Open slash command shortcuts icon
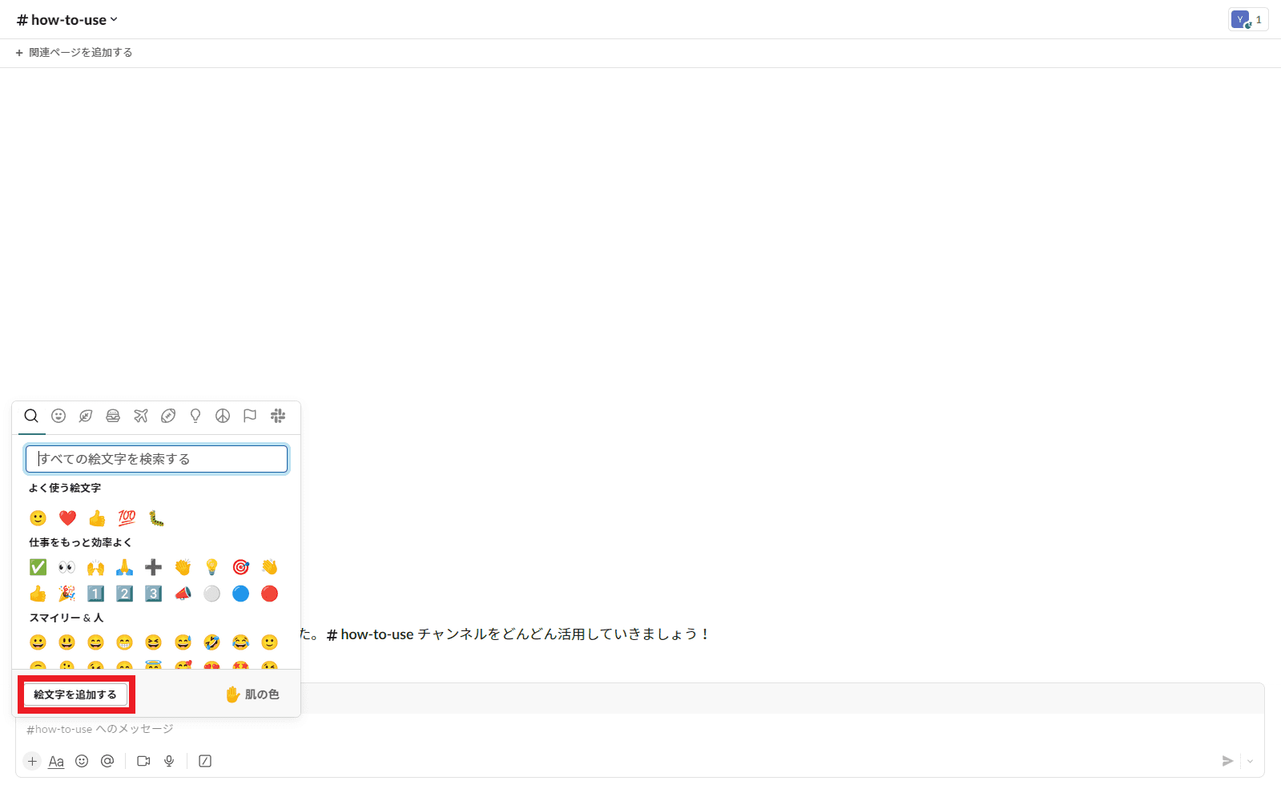Screen dimensions: 1281x797 (x=205, y=761)
